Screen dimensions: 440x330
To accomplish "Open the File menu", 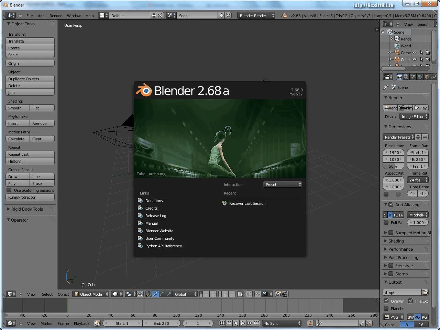I will point(30,16).
